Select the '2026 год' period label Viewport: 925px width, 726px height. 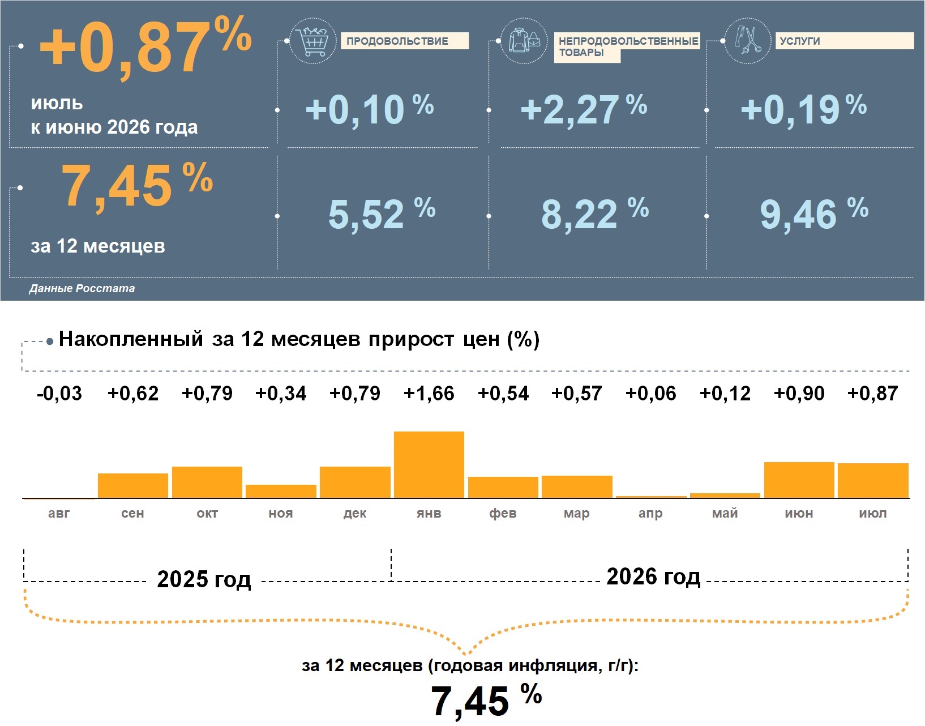653,576
